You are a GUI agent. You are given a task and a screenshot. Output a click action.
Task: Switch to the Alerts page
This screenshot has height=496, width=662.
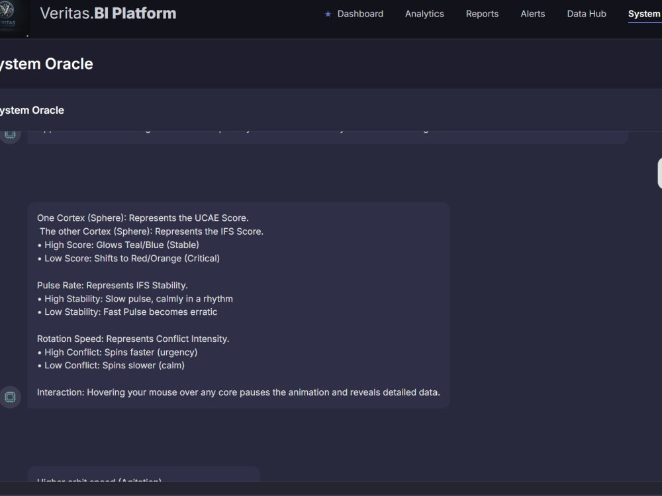532,14
